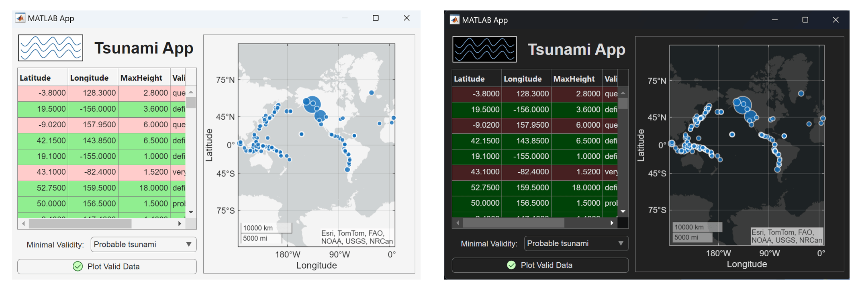The height and width of the screenshot is (288, 858).
Task: Click the wave logo in the light app
Action: (51, 48)
